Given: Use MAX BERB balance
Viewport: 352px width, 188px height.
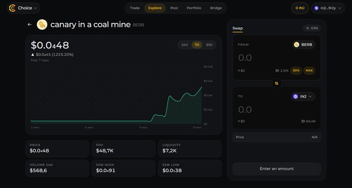Looking at the screenshot, I should click(x=309, y=71).
